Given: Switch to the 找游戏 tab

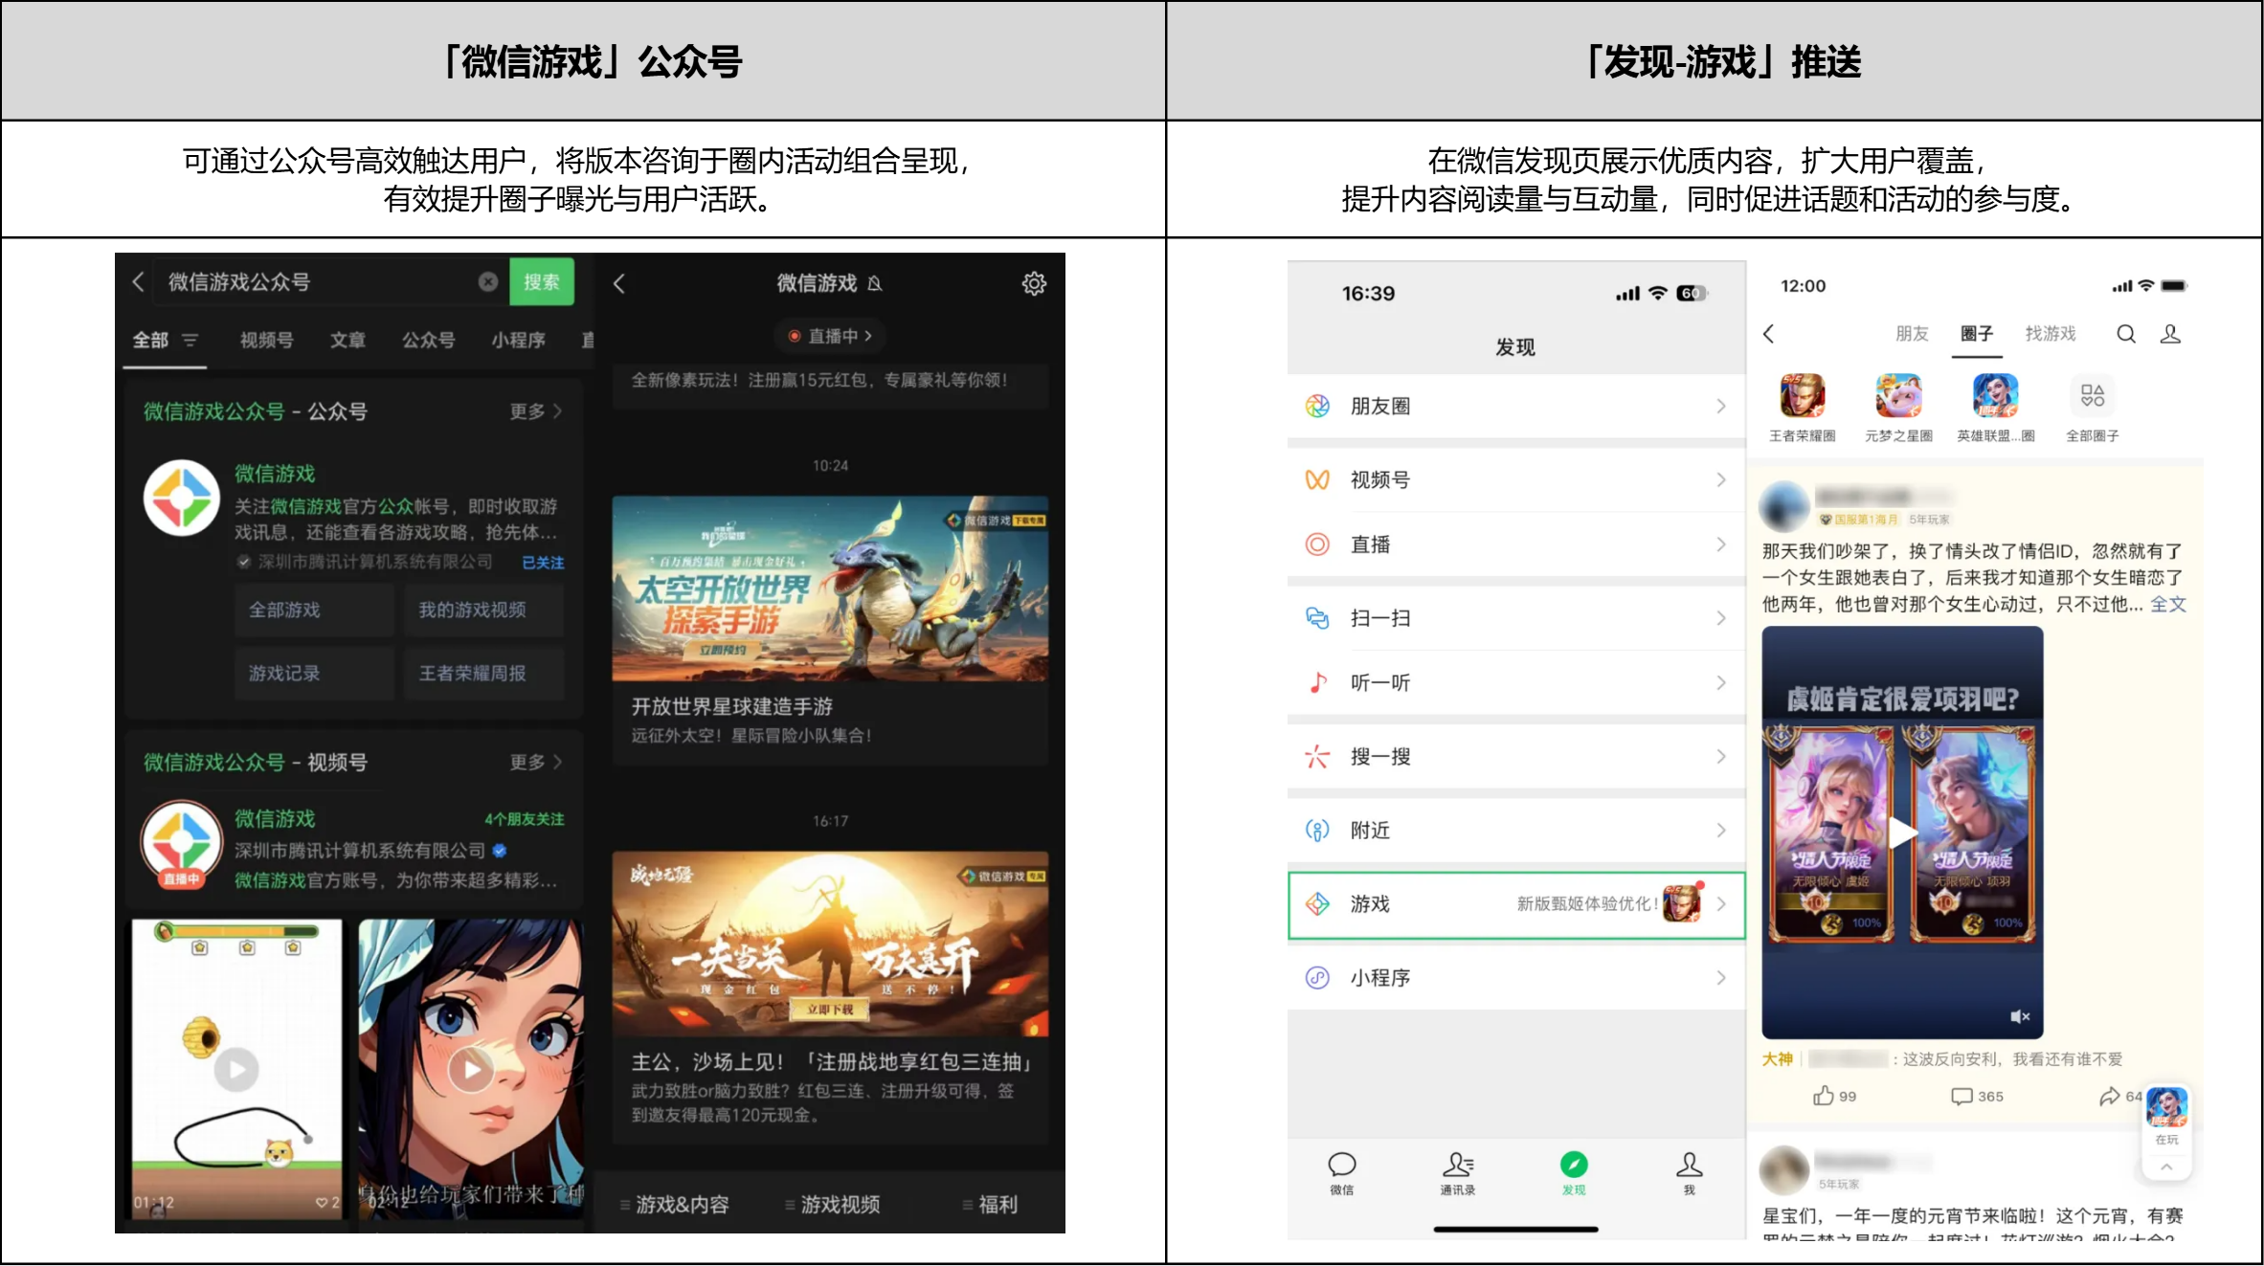Looking at the screenshot, I should tap(2051, 334).
